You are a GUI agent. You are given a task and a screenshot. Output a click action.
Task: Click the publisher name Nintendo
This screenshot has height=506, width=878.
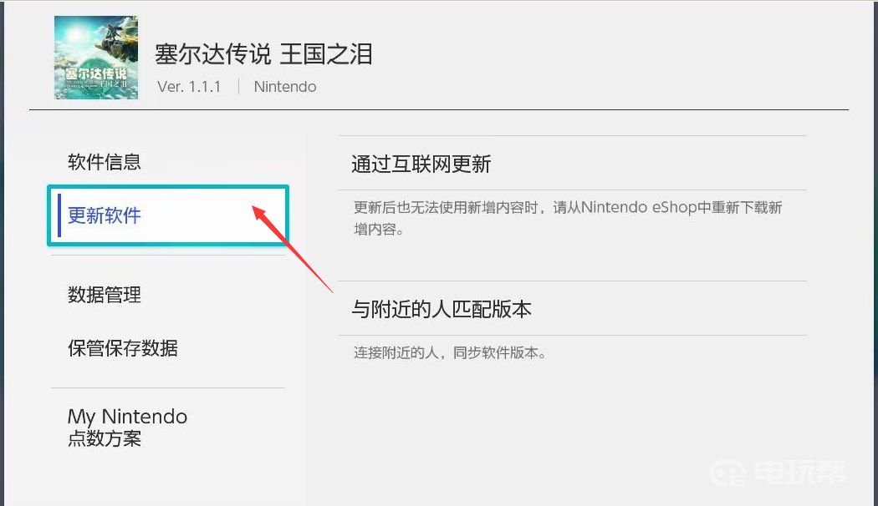[x=285, y=87]
